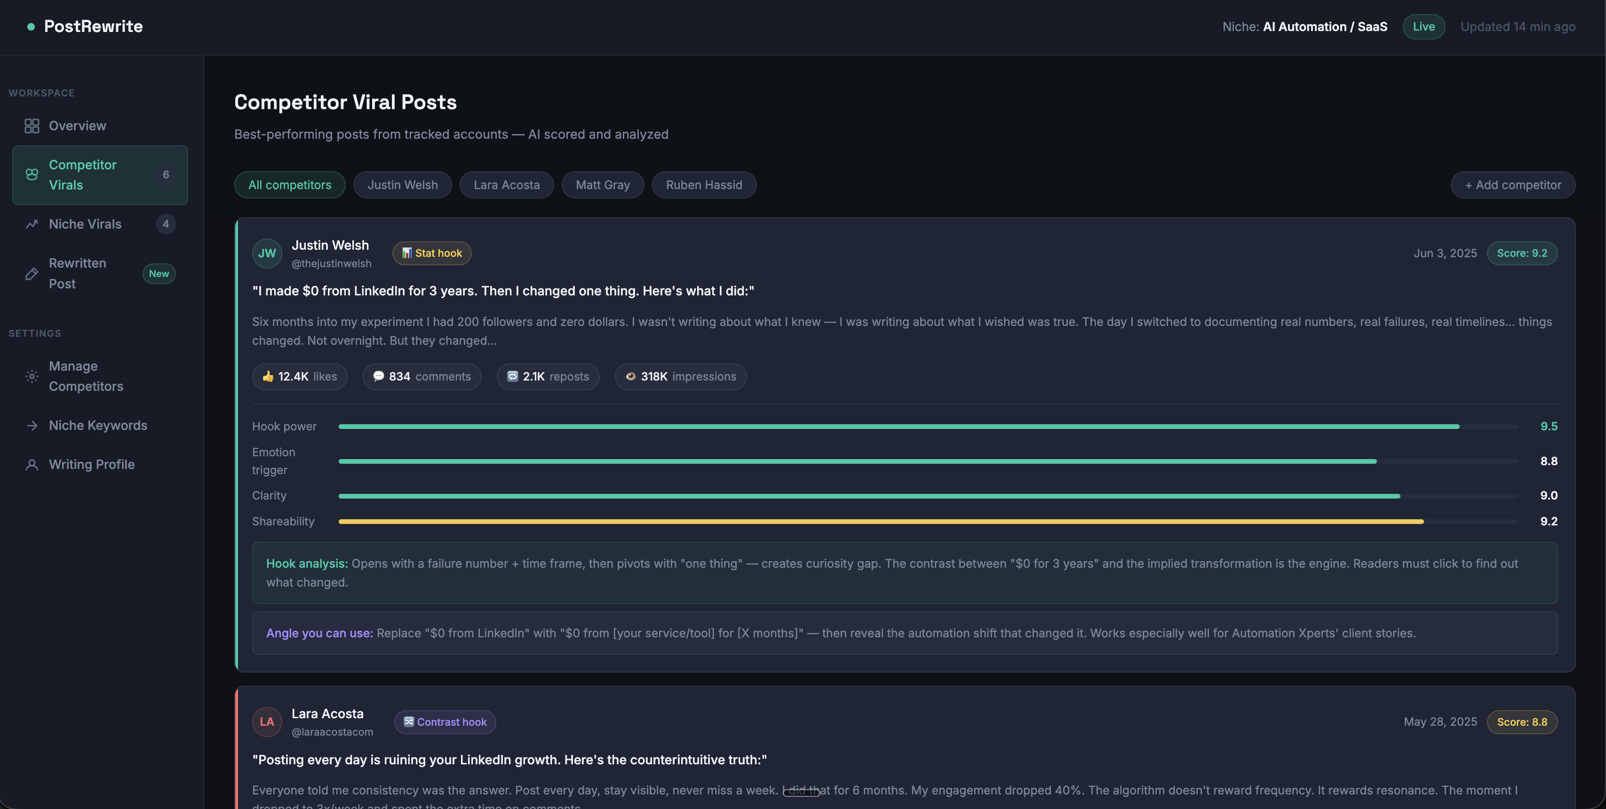1606x809 pixels.
Task: Click the green dot beside PostRewrite logo
Action: click(x=31, y=27)
